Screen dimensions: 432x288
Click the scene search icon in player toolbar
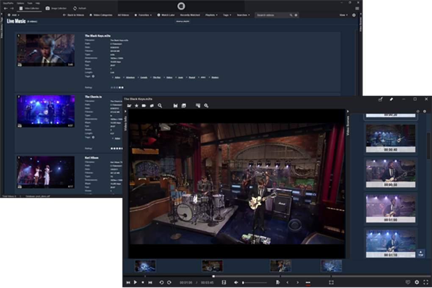pyautogui.click(x=206, y=105)
